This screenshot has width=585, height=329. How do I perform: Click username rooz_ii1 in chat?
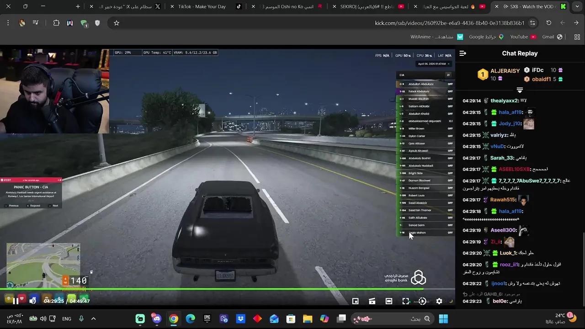click(509, 265)
